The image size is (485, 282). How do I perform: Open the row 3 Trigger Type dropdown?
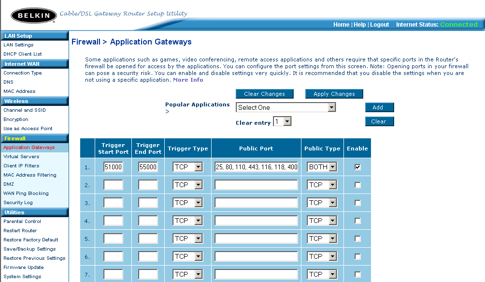188,203
